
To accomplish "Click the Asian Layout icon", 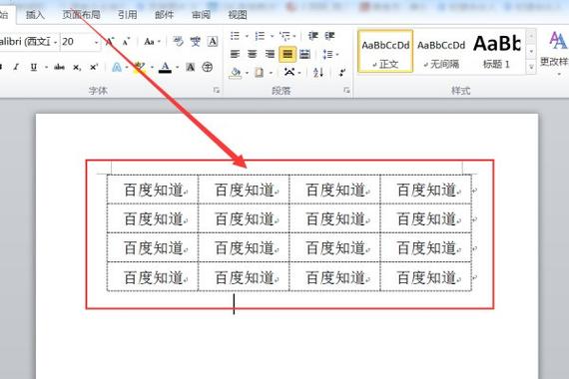I will [289, 72].
